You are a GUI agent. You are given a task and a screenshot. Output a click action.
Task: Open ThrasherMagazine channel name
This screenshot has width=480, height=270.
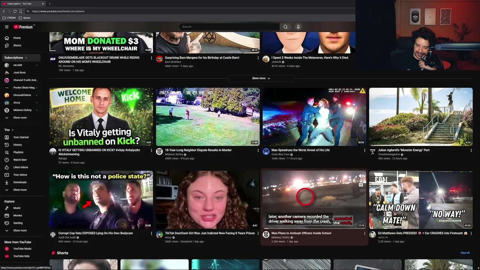pos(389,154)
